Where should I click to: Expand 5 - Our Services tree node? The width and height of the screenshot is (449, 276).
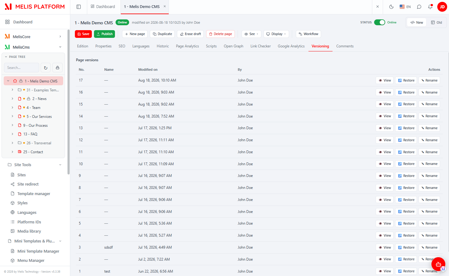pyautogui.click(x=12, y=116)
